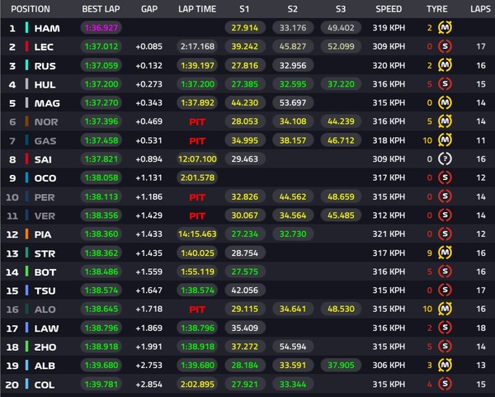Select Alonso's medium tyre icon
This screenshot has height=397, width=495.
[445, 307]
